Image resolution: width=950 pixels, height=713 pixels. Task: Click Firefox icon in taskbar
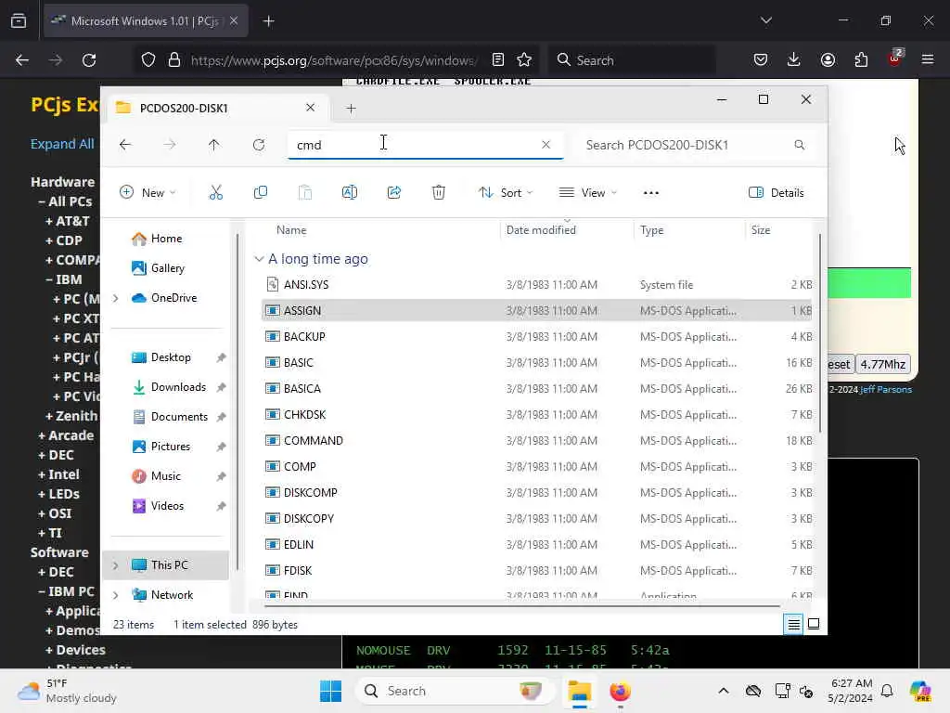pyautogui.click(x=620, y=691)
